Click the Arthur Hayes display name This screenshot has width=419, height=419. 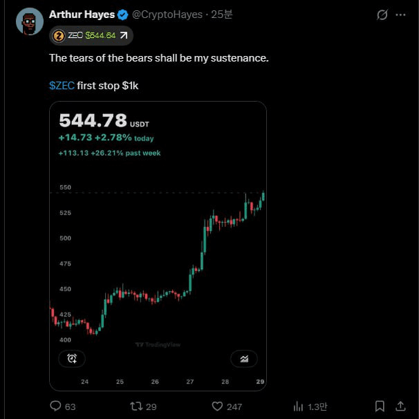coord(82,15)
